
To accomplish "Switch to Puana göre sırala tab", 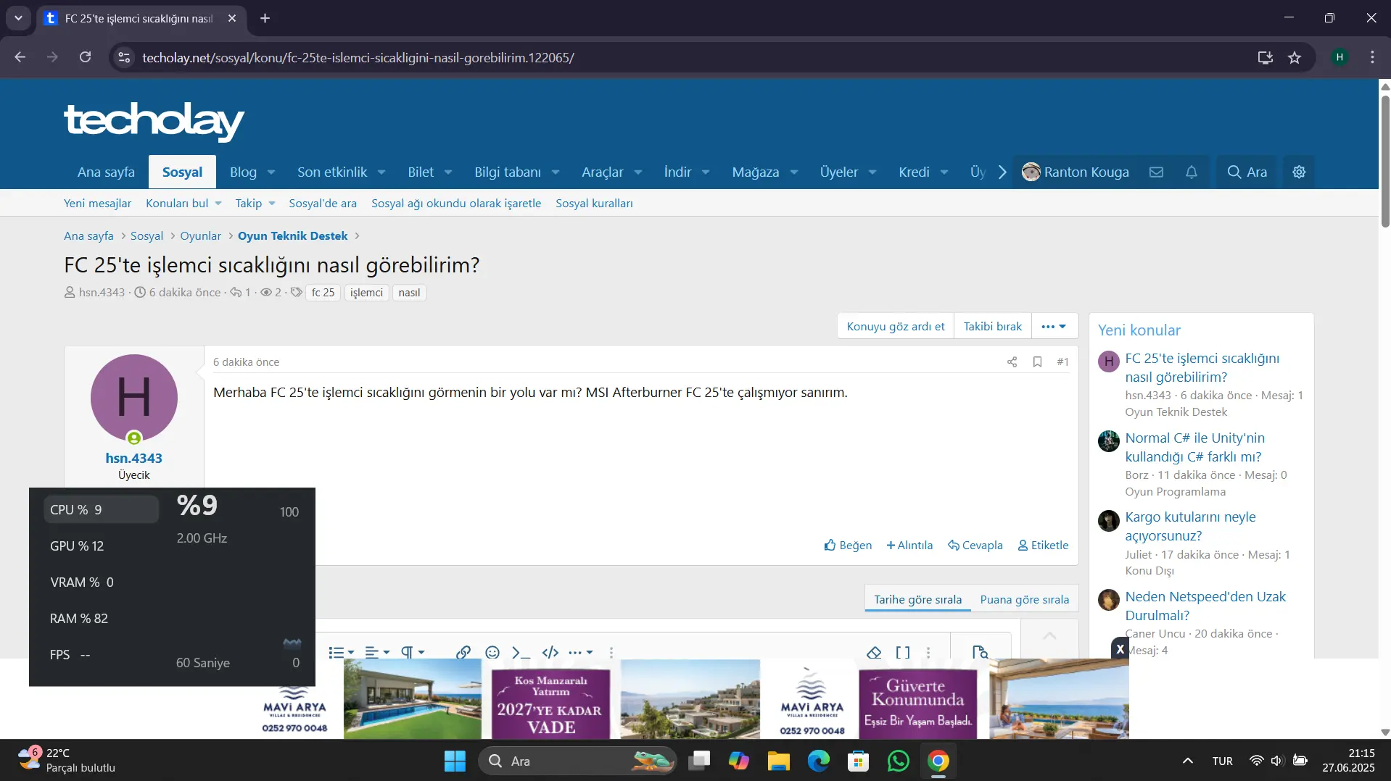I will coord(1024,600).
